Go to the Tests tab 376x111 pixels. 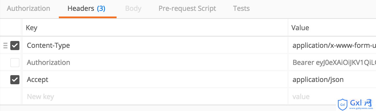click(241, 9)
